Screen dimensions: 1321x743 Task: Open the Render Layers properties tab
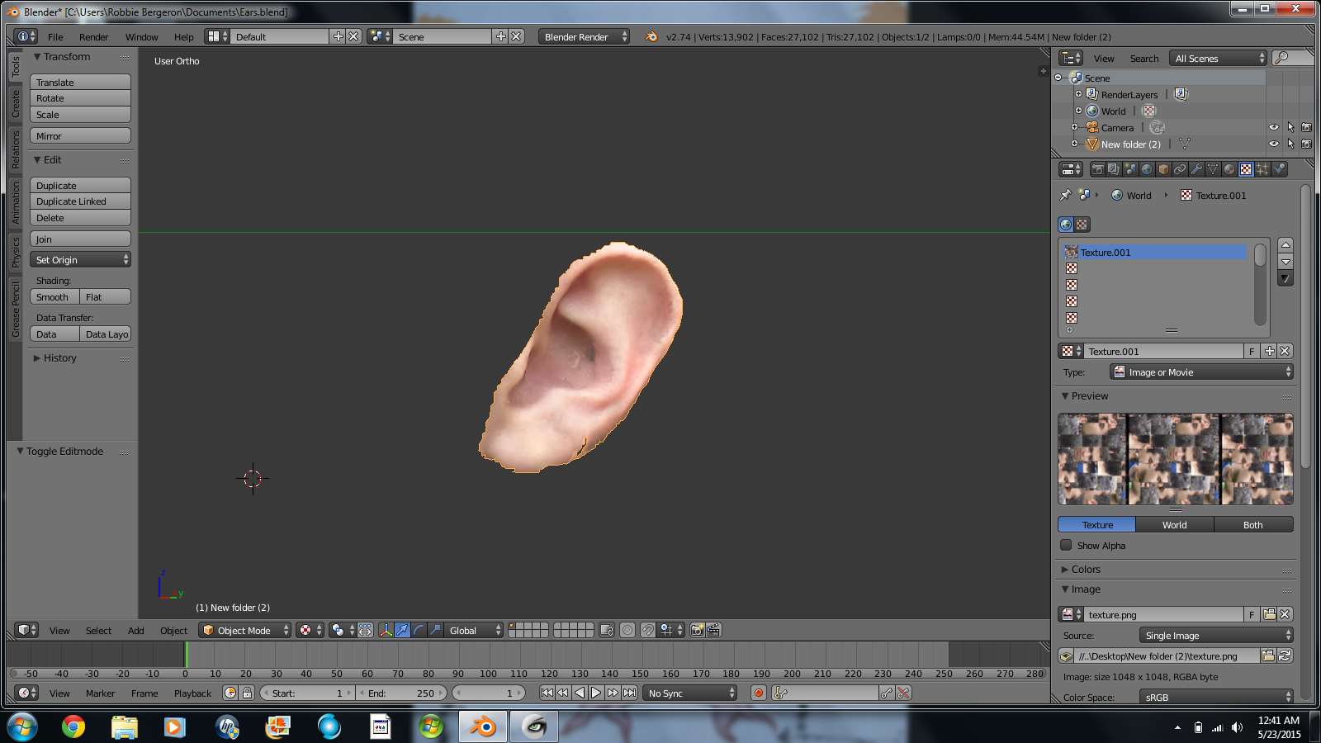(x=1114, y=169)
